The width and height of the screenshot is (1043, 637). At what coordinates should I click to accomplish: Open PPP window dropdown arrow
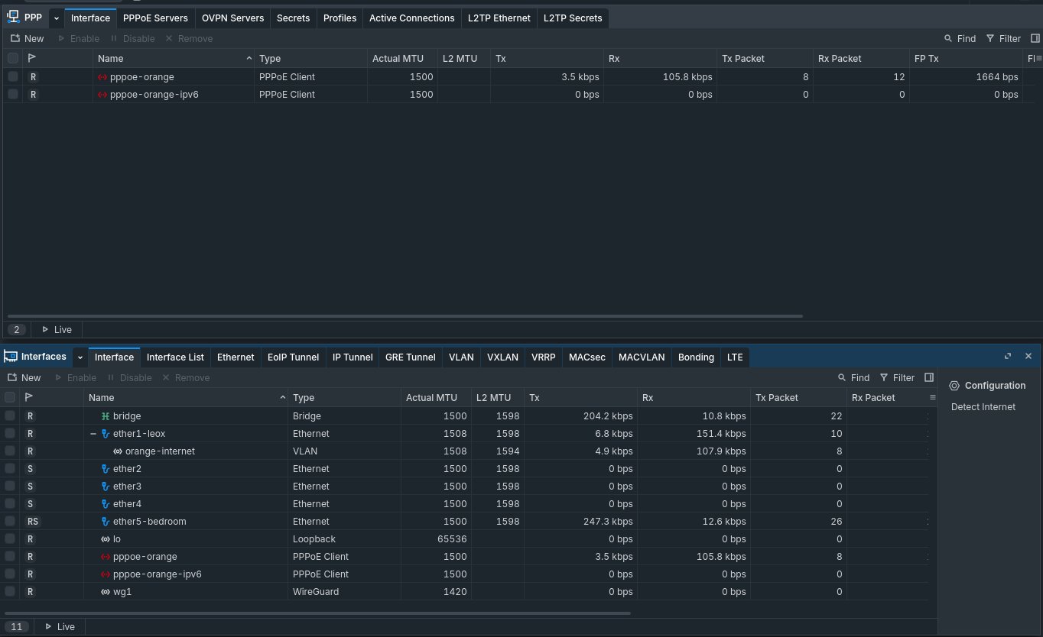(57, 18)
